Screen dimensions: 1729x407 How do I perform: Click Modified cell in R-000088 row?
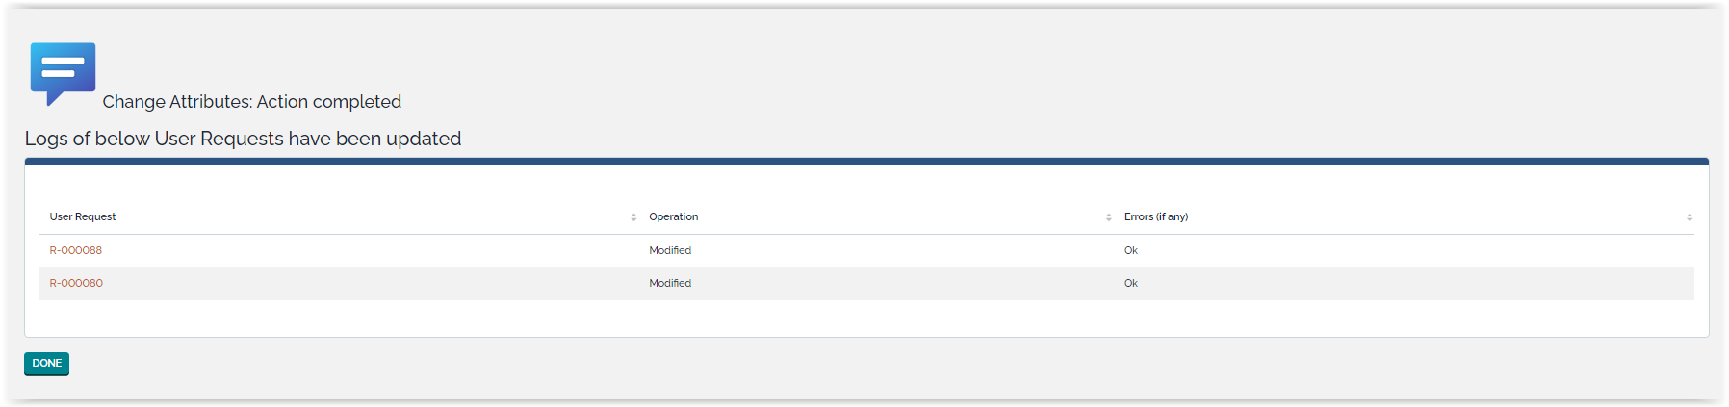[670, 250]
